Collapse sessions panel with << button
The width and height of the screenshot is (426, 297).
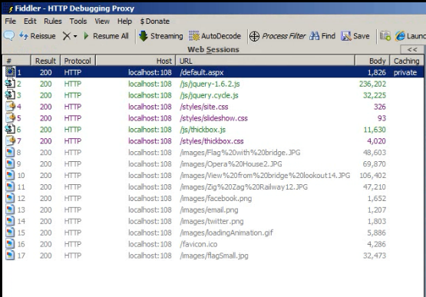coord(412,49)
